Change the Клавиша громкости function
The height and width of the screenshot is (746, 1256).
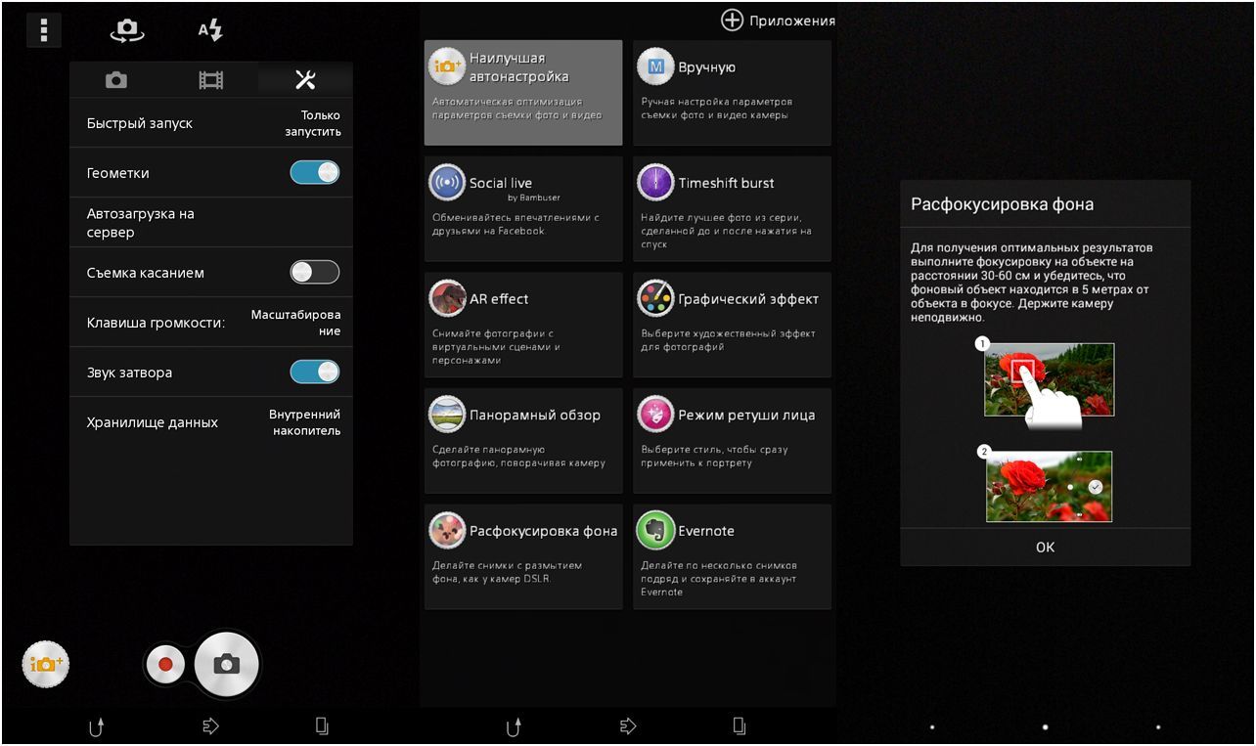(211, 323)
